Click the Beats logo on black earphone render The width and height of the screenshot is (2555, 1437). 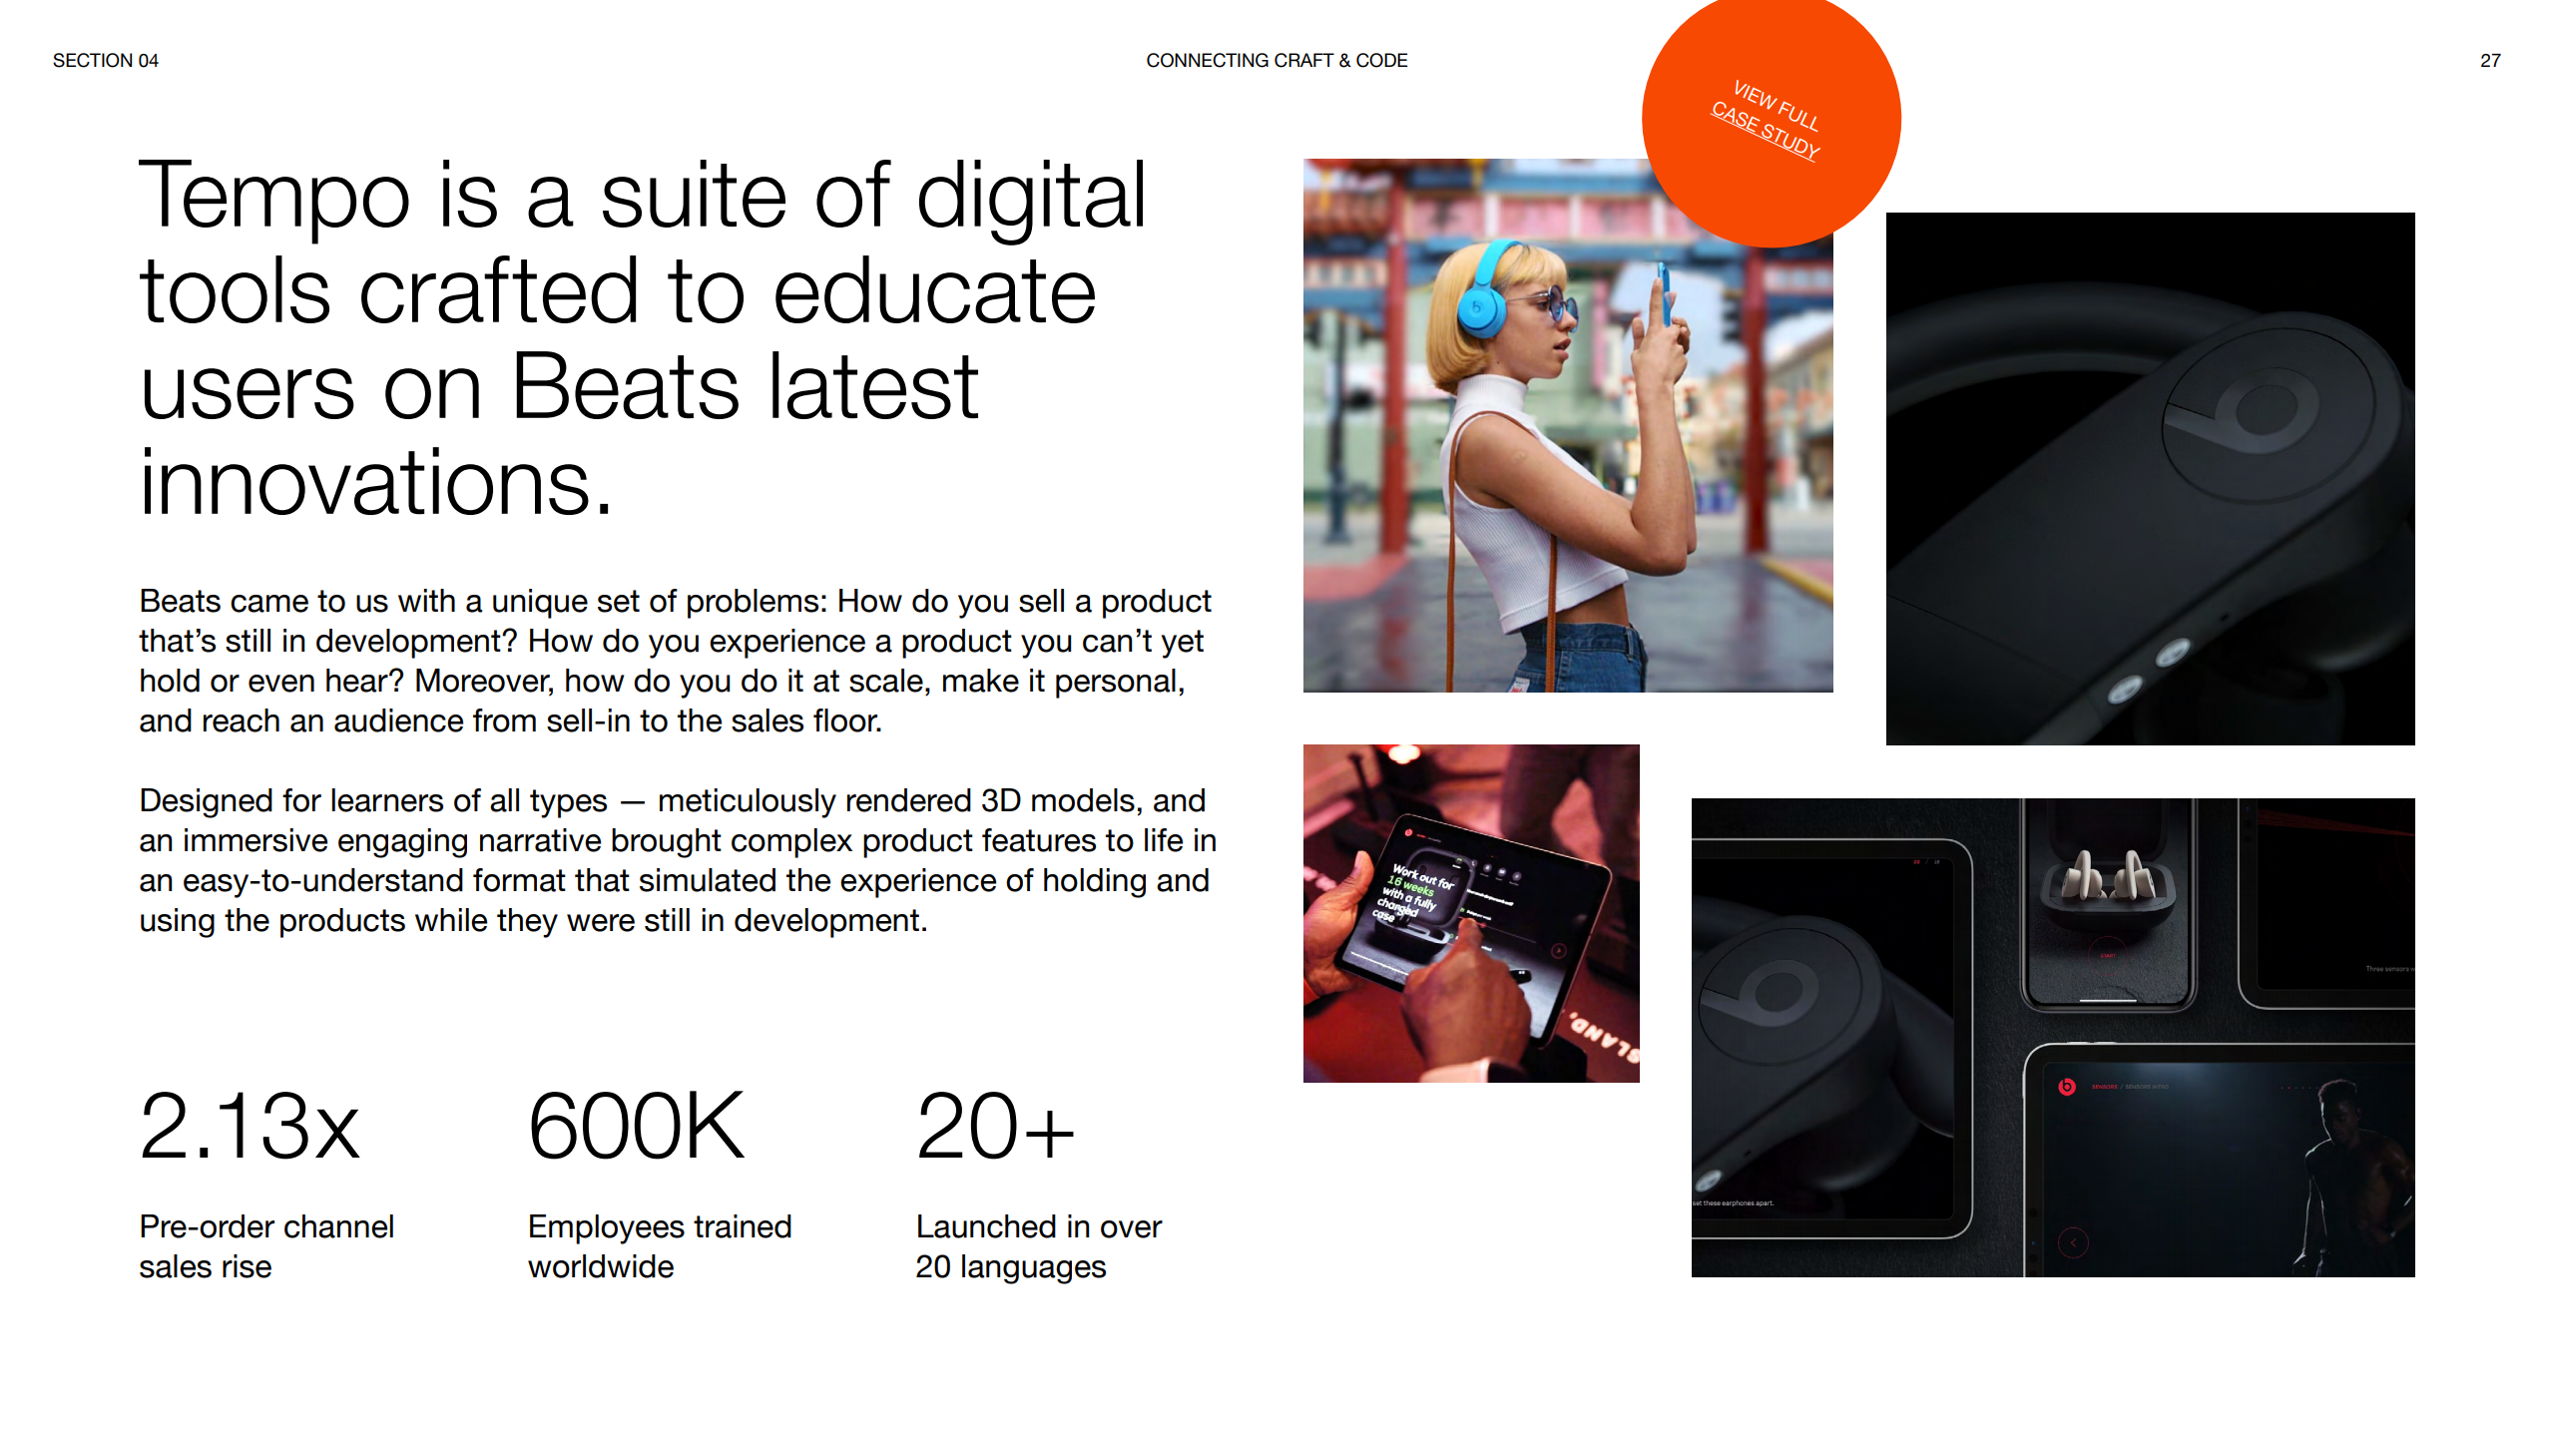pos(2266,409)
